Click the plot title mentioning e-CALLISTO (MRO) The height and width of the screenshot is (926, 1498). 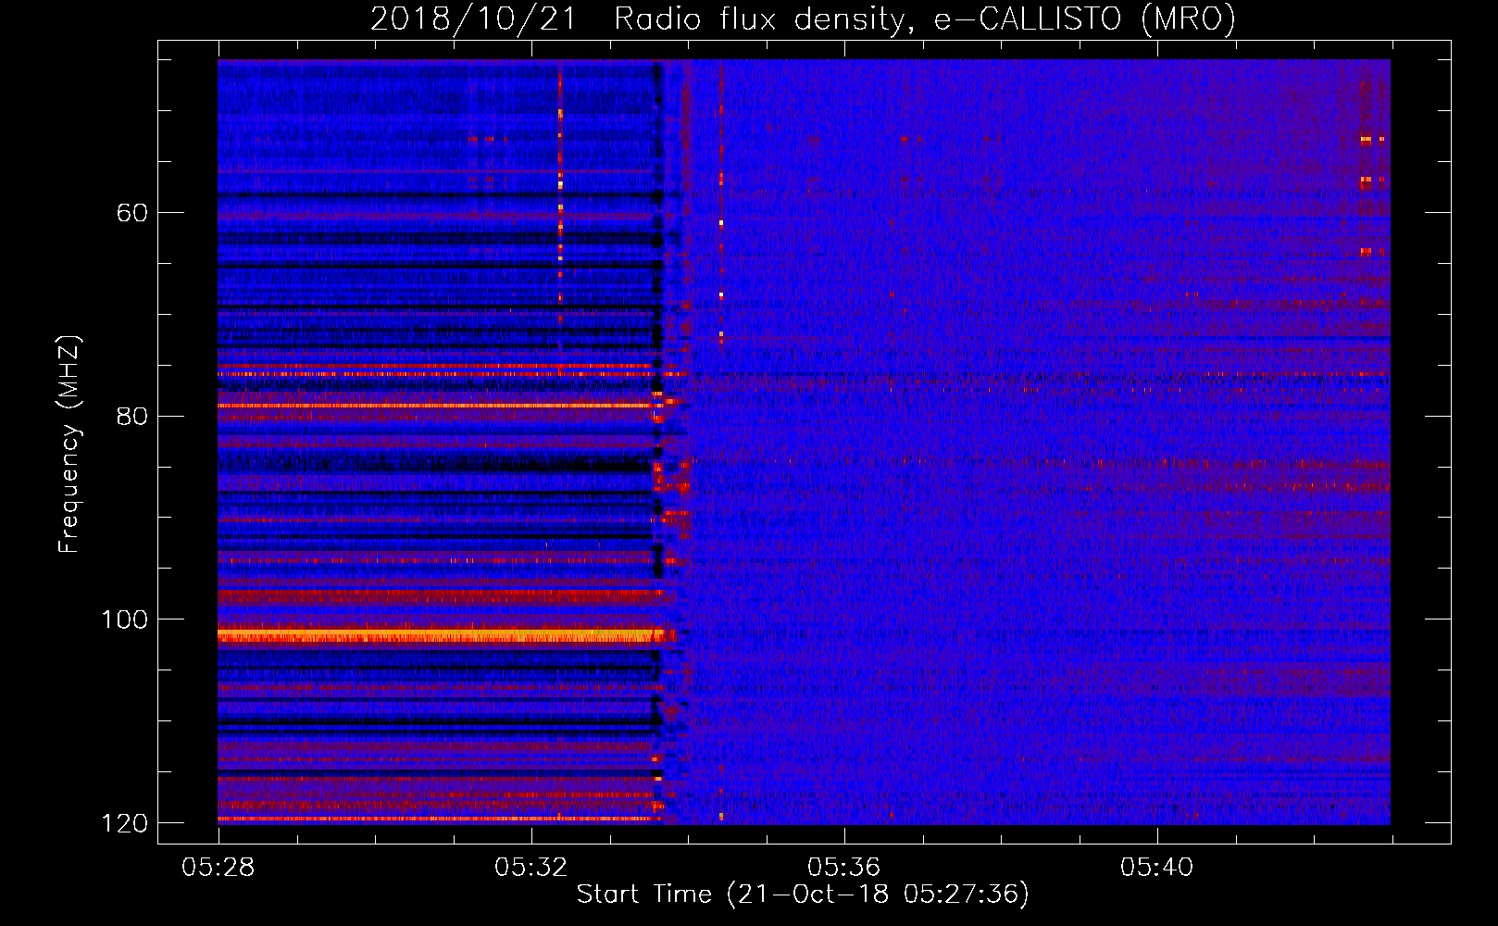(x=803, y=19)
